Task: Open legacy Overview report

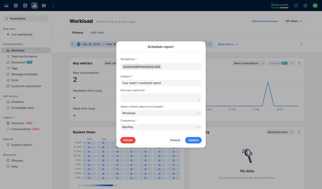Action: [17, 123]
